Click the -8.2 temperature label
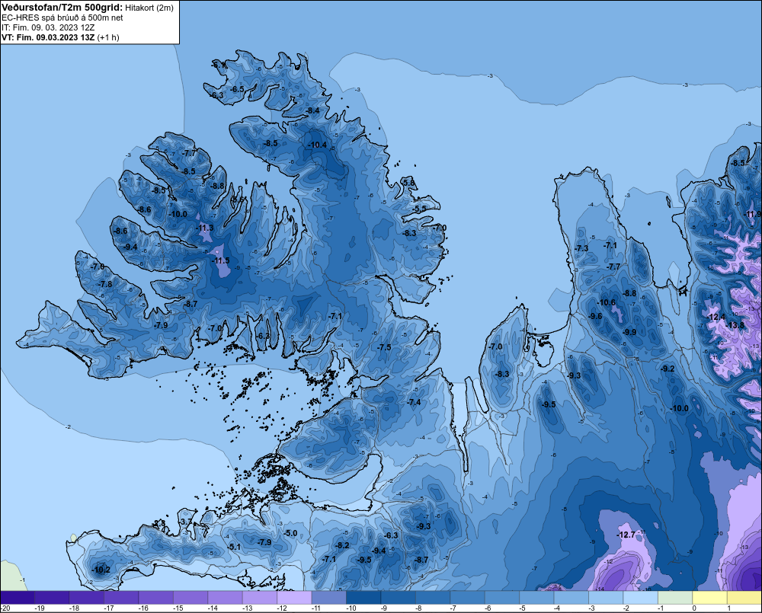This screenshot has width=762, height=613. pyautogui.click(x=343, y=545)
